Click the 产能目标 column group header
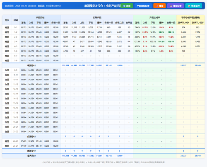Screen dimensions: 207x167 click(x=40, y=17)
